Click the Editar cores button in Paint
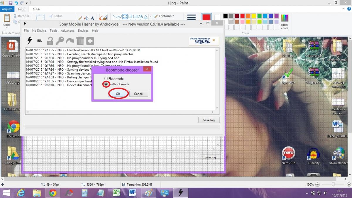352x198 pixels. (x=285, y=22)
